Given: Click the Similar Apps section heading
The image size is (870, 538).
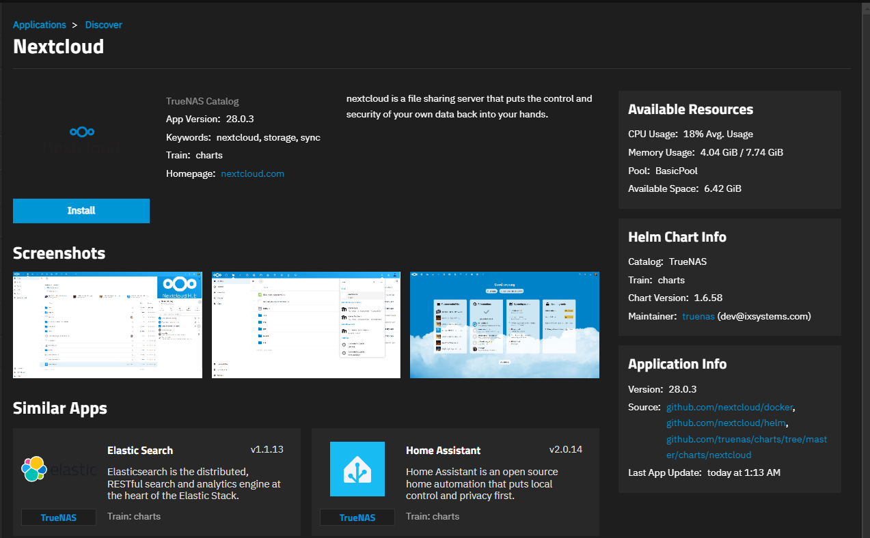Looking at the screenshot, I should (x=60, y=408).
